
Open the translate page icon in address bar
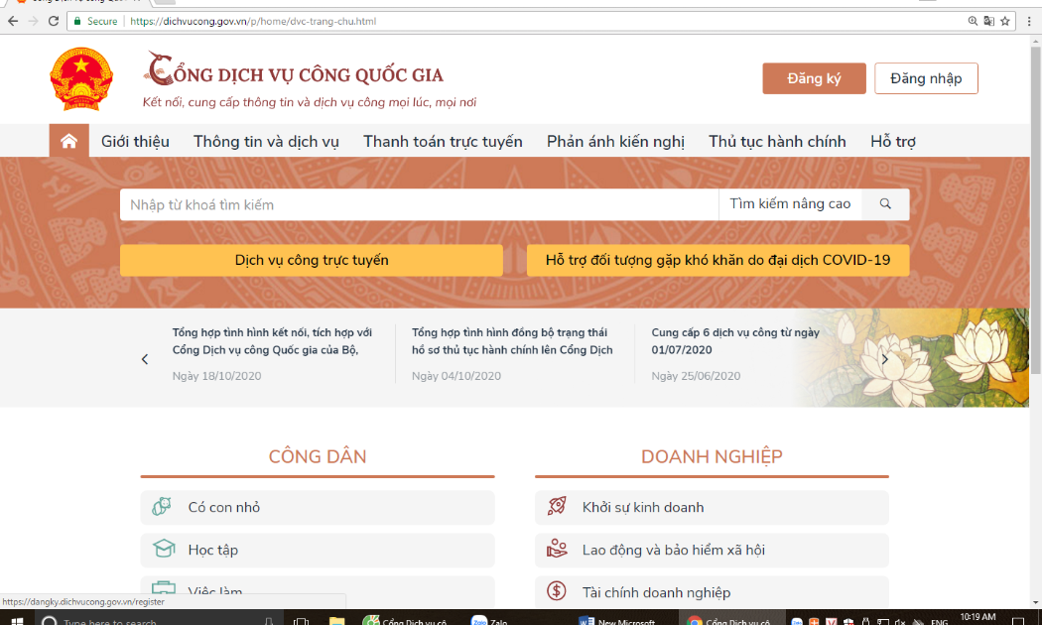(988, 21)
